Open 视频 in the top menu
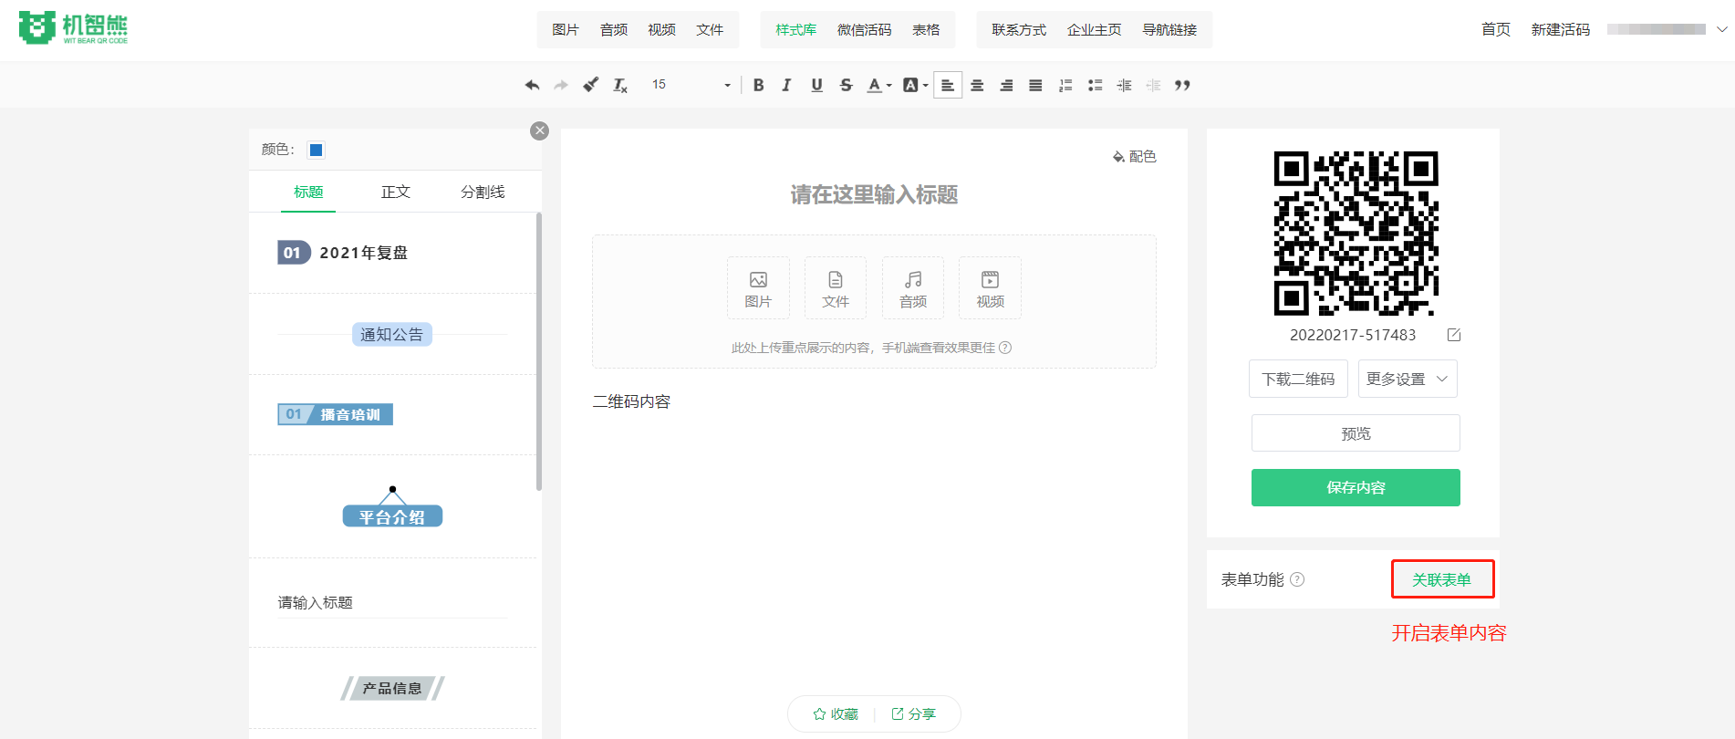Screen dimensions: 1735x739 point(661,29)
